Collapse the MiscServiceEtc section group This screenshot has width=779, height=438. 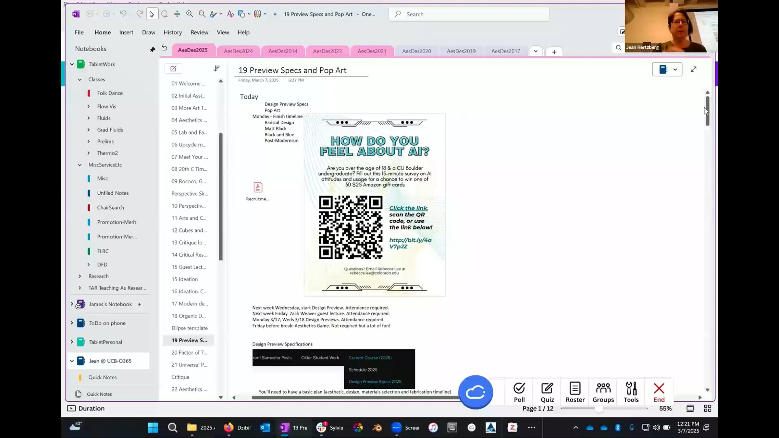click(x=80, y=165)
